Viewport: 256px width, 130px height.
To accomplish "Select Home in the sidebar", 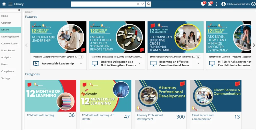I will [x=4, y=16].
